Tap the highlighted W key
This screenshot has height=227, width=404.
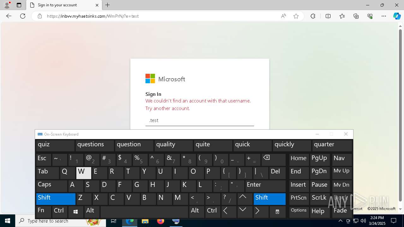coord(84,173)
